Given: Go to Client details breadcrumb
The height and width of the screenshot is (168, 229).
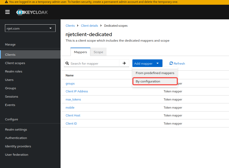Looking at the screenshot, I should (x=89, y=26).
